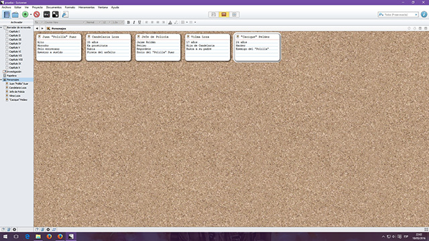
Task: Click add-text icon in binder footer
Action: 3,230
